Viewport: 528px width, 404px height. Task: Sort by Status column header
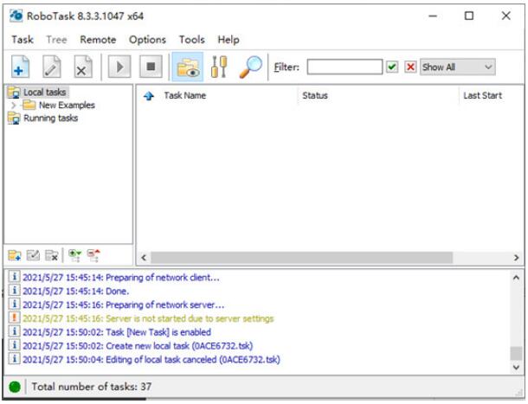click(315, 96)
